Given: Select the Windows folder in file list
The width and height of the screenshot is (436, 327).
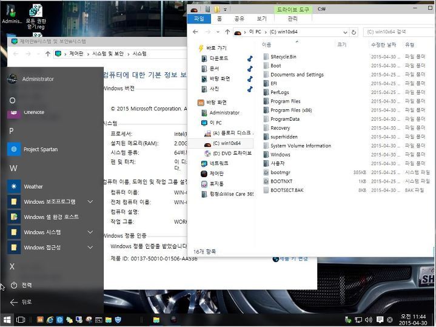Looking at the screenshot, I should pyautogui.click(x=280, y=155).
